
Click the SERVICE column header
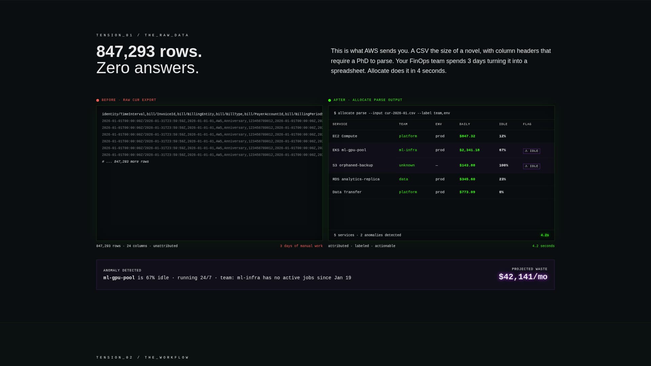pyautogui.click(x=340, y=124)
